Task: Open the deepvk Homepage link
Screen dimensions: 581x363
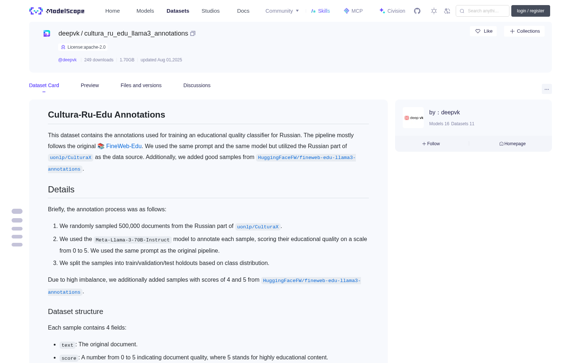Action: click(x=512, y=144)
